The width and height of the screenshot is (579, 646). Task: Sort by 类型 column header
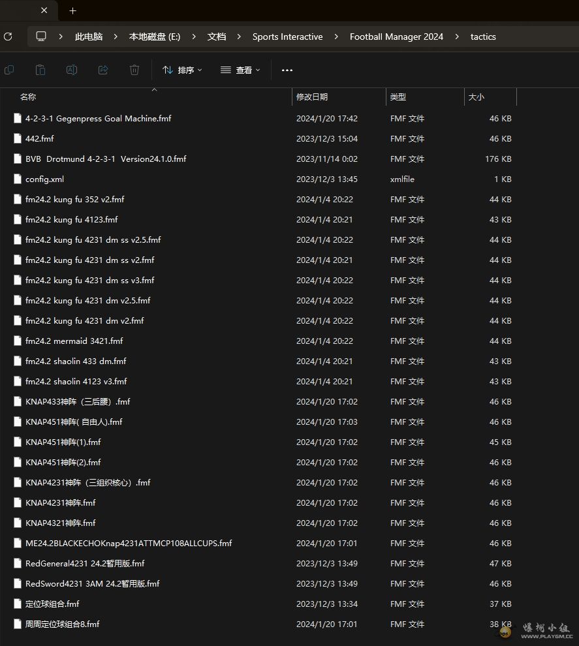coord(398,97)
